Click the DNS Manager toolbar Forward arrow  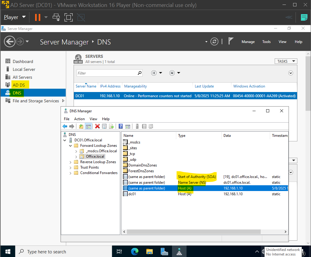click(71, 126)
